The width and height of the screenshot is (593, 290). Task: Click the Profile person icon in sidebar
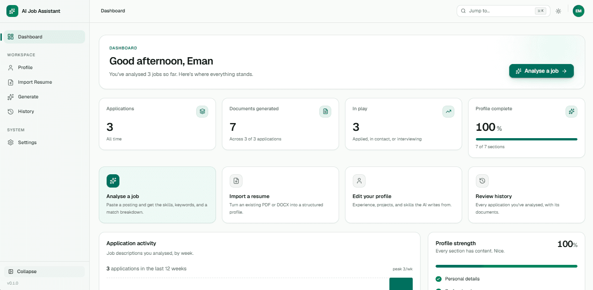[x=11, y=68]
